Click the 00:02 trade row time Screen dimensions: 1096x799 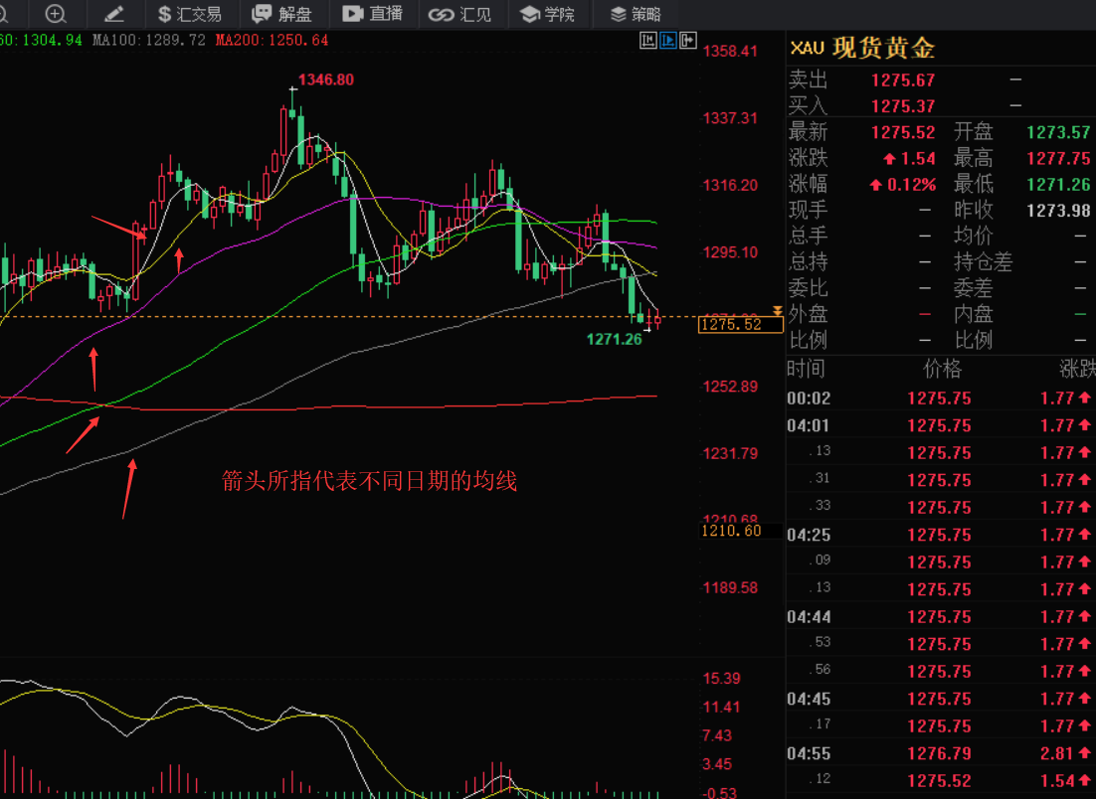pyautogui.click(x=809, y=399)
